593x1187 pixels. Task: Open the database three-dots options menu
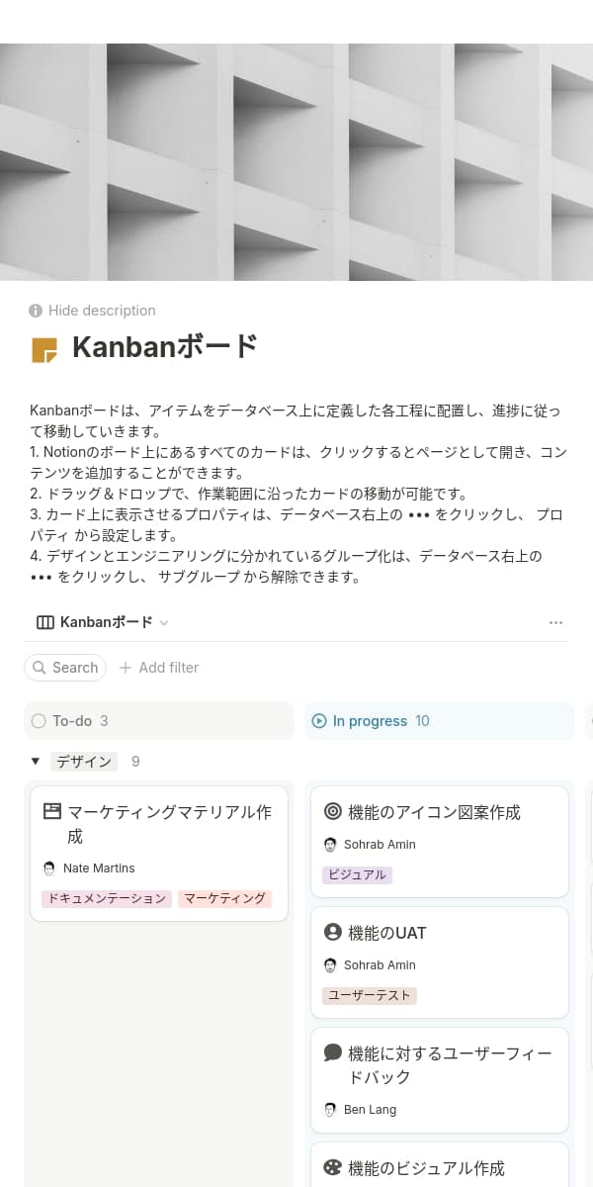(x=555, y=622)
